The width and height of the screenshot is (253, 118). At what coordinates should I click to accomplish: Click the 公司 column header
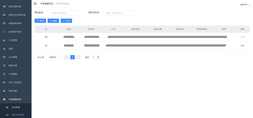click(113, 29)
